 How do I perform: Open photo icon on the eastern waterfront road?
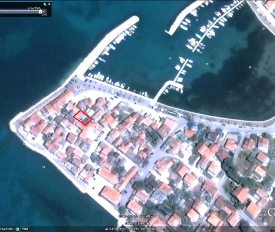click(246, 124)
